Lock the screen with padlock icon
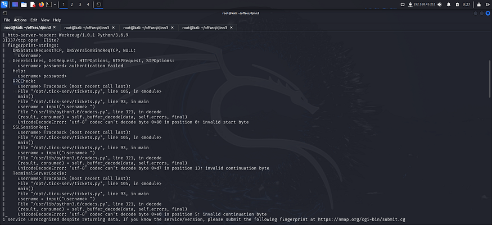492x225 pixels. (479, 4)
